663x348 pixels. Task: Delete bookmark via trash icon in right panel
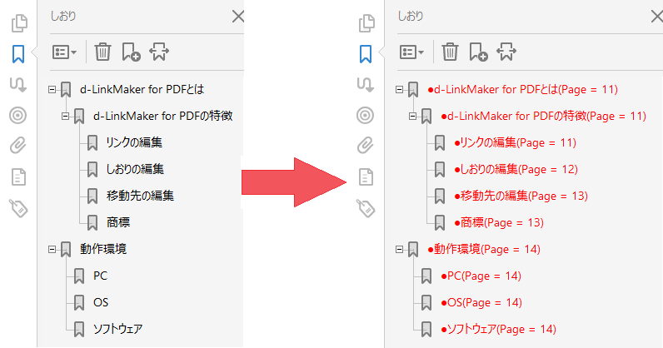point(450,52)
